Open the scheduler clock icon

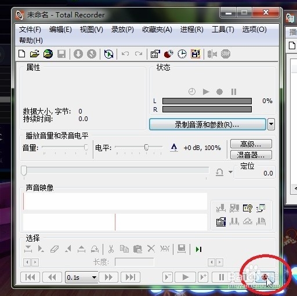click(x=182, y=54)
